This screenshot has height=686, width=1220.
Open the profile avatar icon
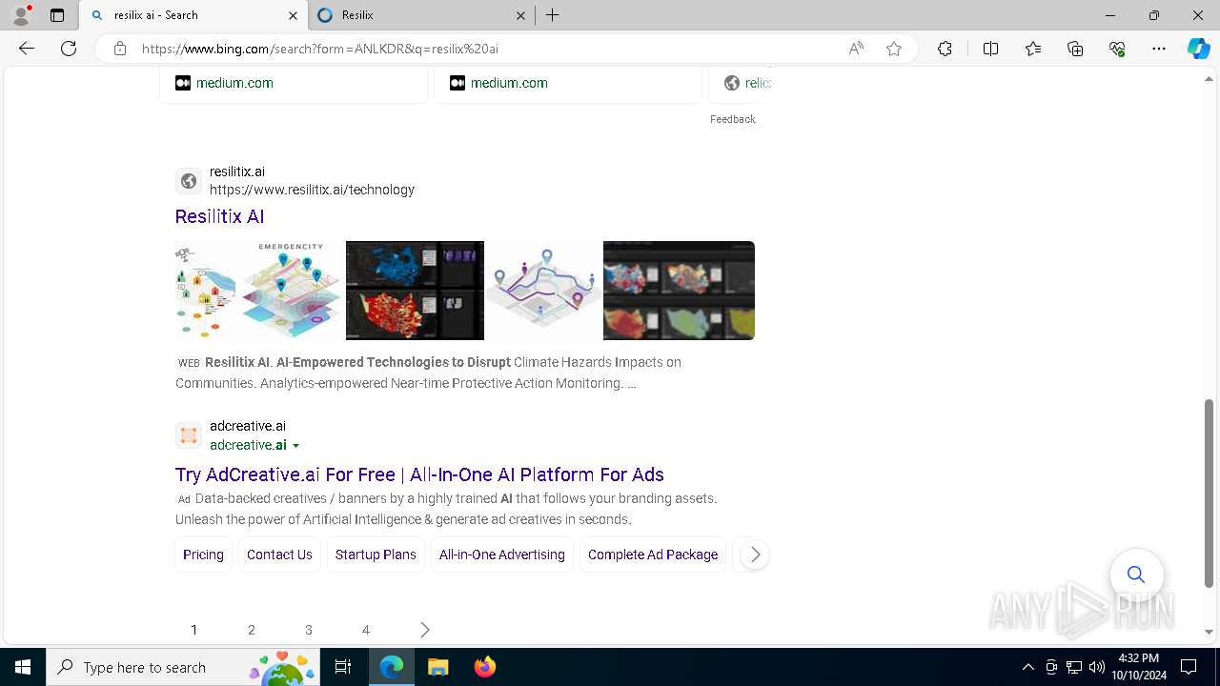pos(20,15)
